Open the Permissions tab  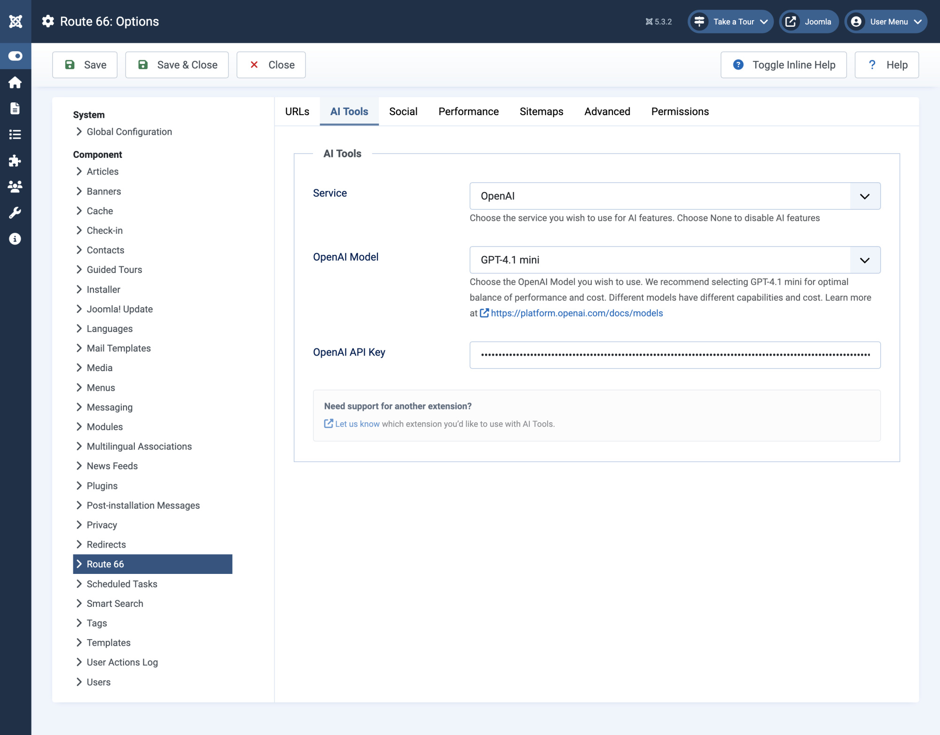coord(680,111)
